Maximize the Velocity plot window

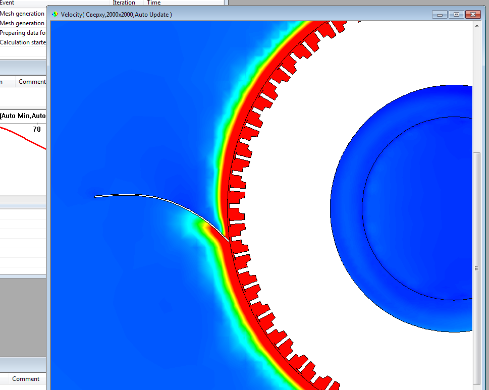point(456,15)
